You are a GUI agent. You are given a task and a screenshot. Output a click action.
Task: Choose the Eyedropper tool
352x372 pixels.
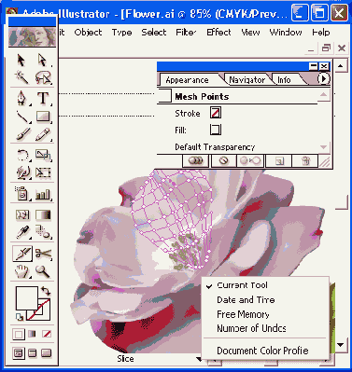22,232
